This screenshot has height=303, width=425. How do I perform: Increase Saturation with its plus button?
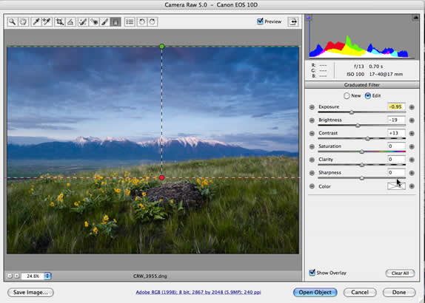(x=412, y=146)
